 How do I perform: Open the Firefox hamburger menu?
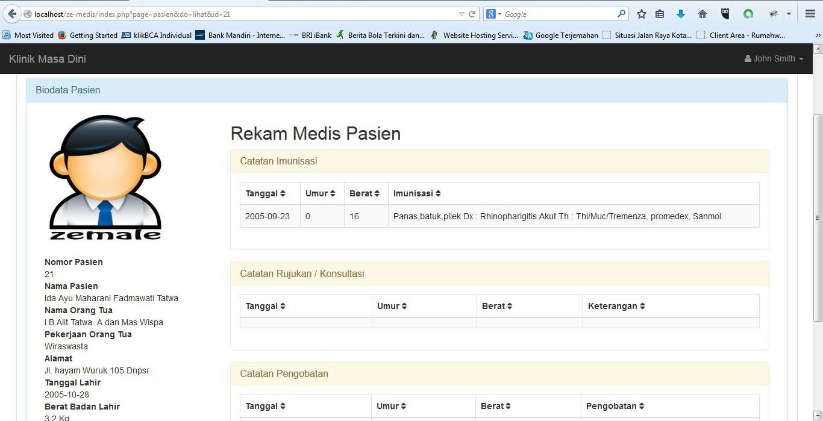pyautogui.click(x=810, y=14)
